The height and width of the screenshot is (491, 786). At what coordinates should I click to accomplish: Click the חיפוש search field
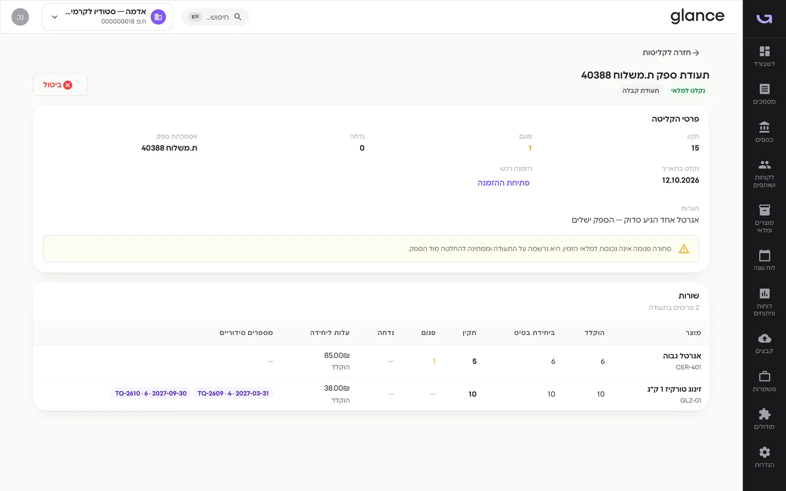216,17
